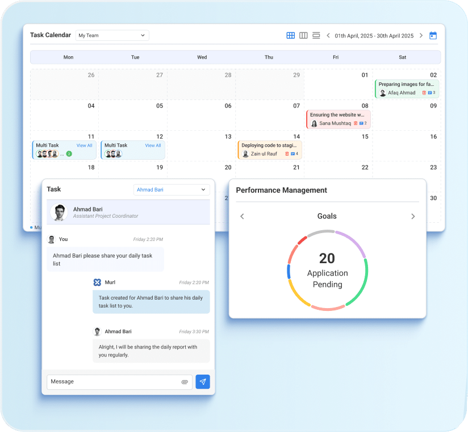
Task: Click the comment icon on Sana Mushtaq task
Action: pyautogui.click(x=362, y=123)
